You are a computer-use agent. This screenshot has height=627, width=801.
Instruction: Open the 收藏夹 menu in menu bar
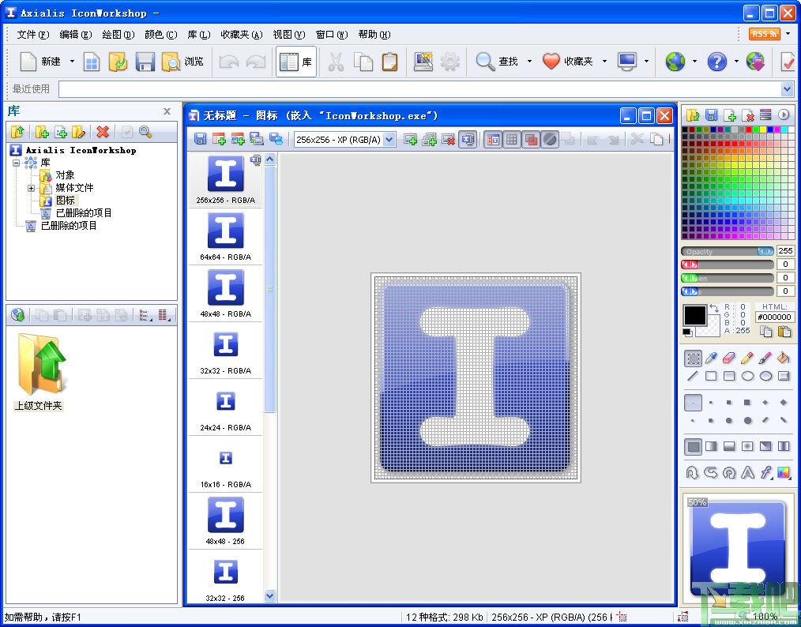[241, 35]
